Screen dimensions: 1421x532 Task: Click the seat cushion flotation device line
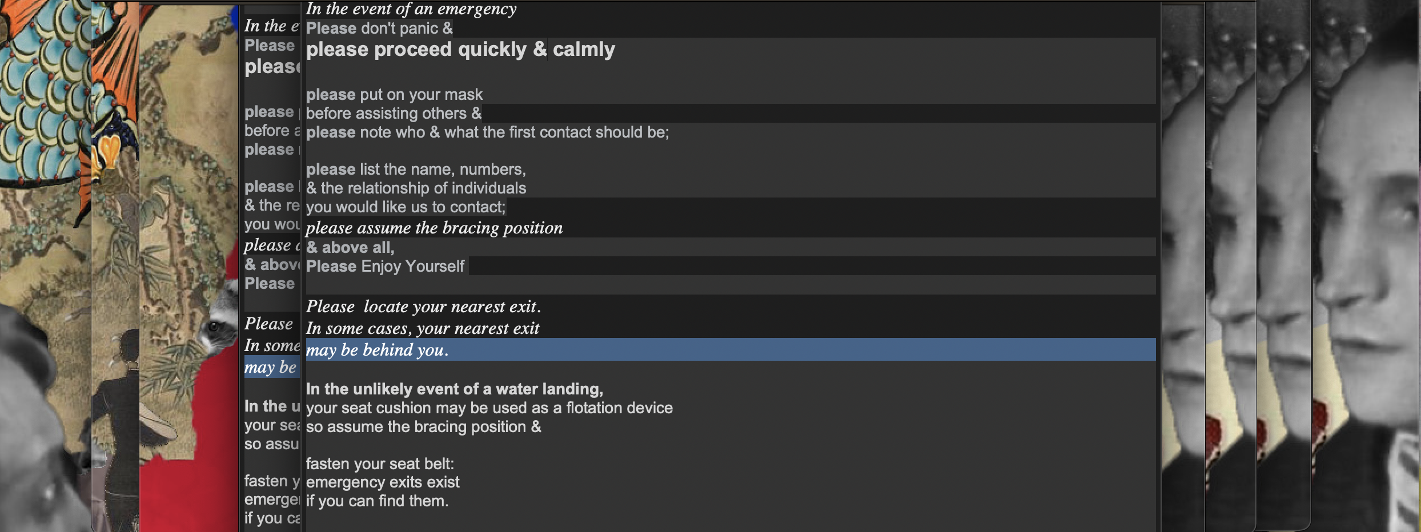489,408
